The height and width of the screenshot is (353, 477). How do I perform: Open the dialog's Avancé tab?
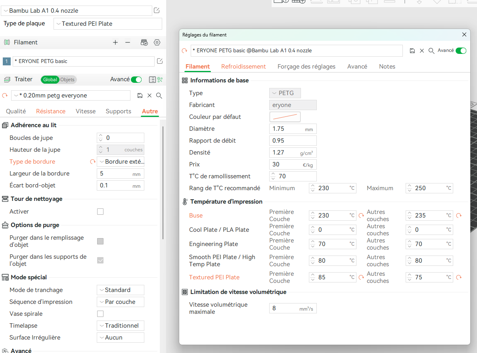[357, 67]
